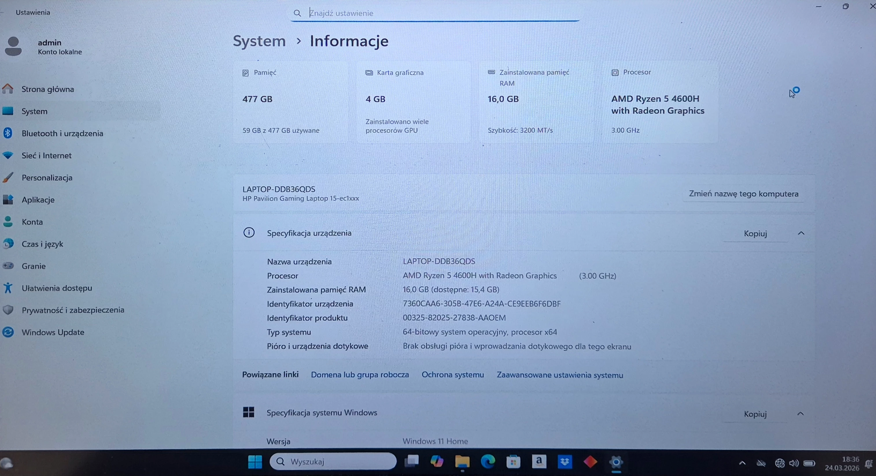876x476 pixels.
Task: Click the volume icon in the system tray
Action: [x=794, y=462]
